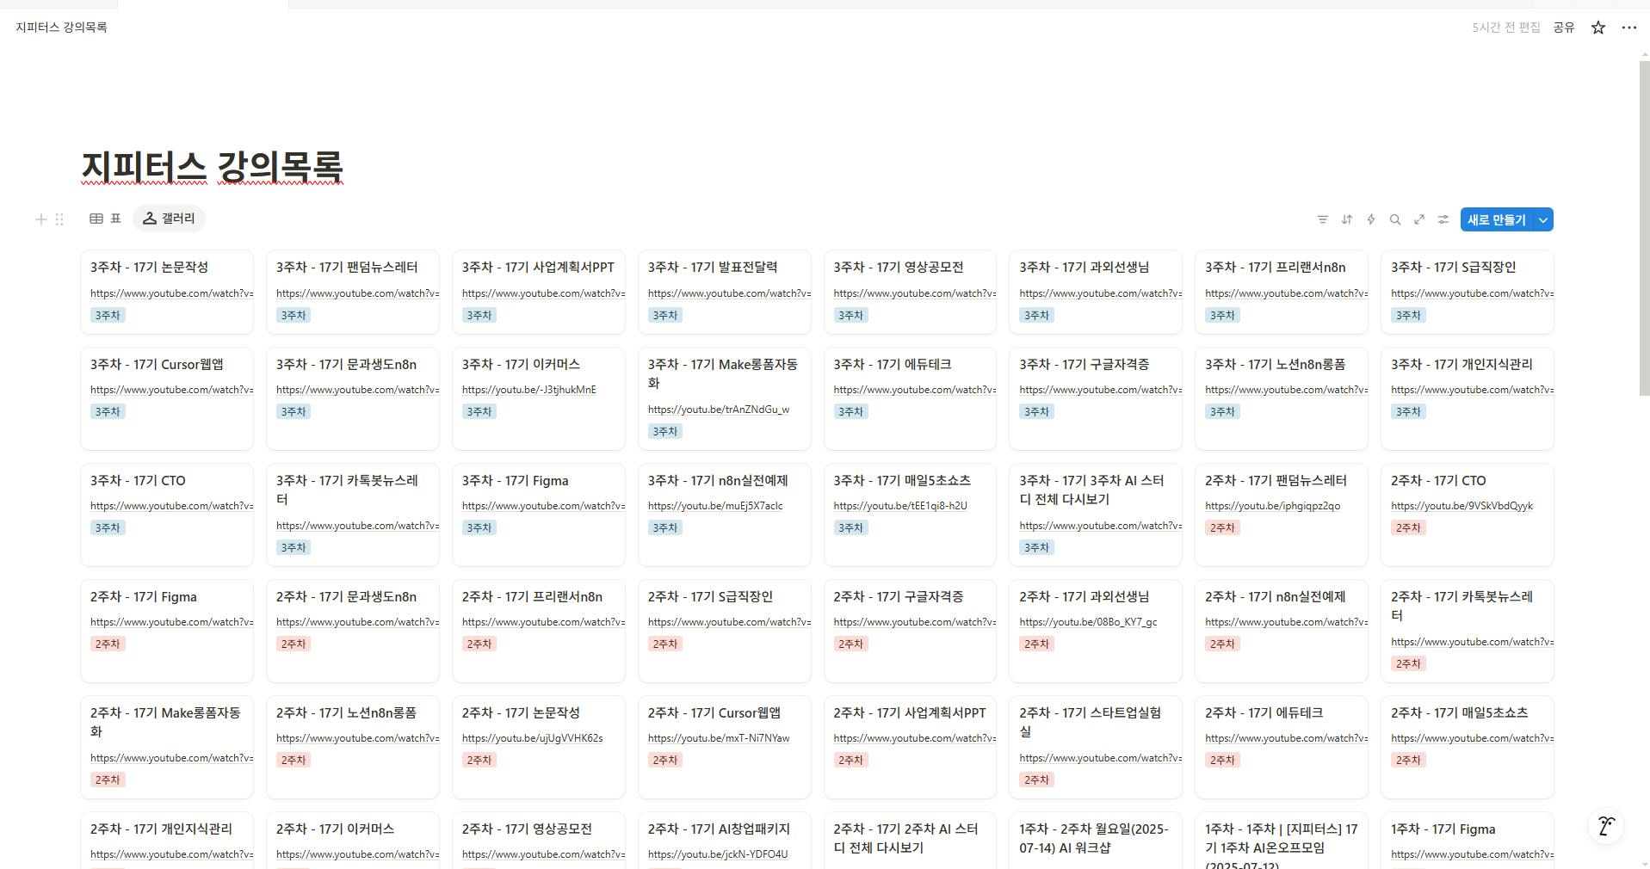Click the drag handle next to the plus icon
The width and height of the screenshot is (1650, 869).
58,219
